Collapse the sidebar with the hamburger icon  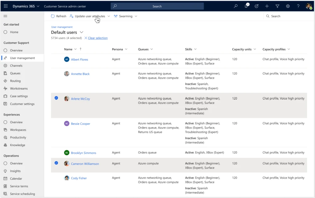click(x=6, y=16)
